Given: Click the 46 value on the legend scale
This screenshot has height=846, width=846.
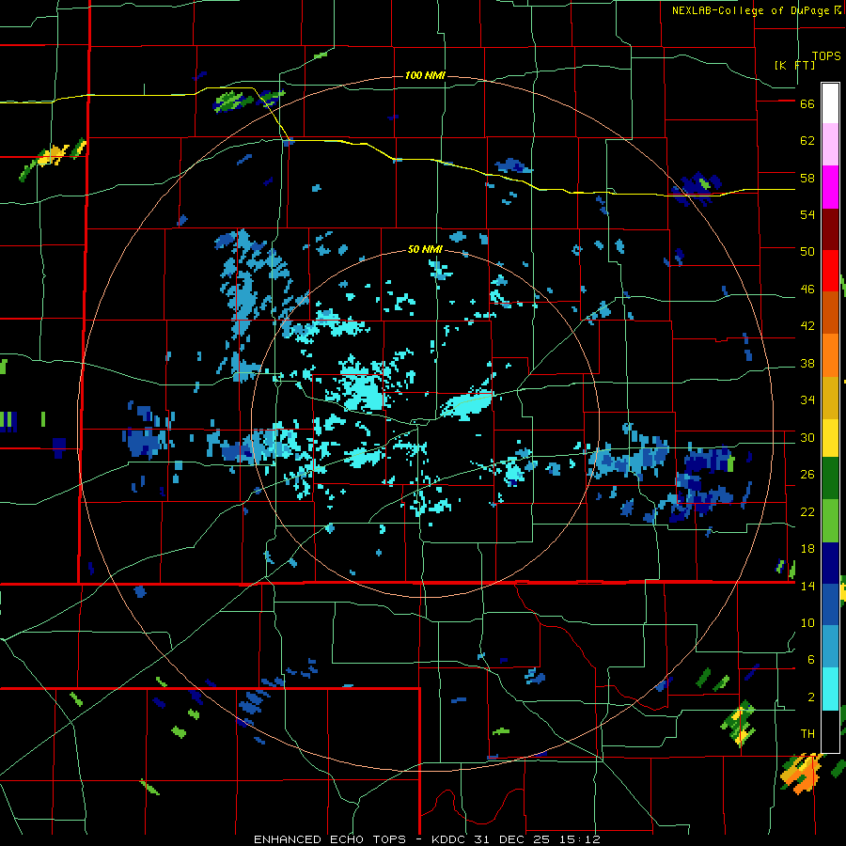Looking at the screenshot, I should (807, 290).
